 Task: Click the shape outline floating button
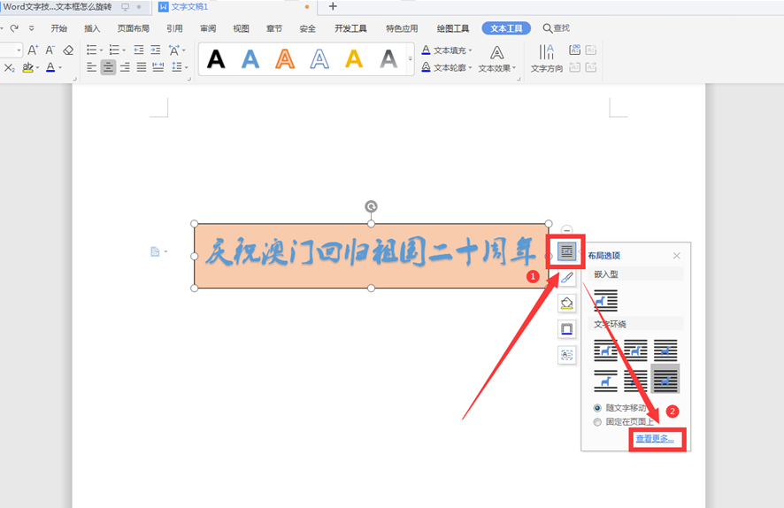click(x=566, y=329)
